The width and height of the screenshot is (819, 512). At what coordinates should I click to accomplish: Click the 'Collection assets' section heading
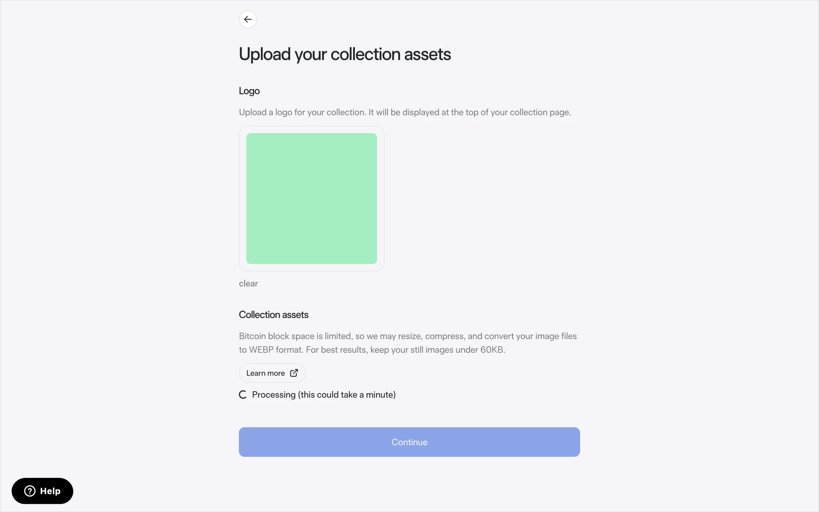click(x=273, y=314)
